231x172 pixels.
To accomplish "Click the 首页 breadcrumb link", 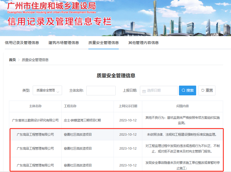I will (x=12, y=60).
